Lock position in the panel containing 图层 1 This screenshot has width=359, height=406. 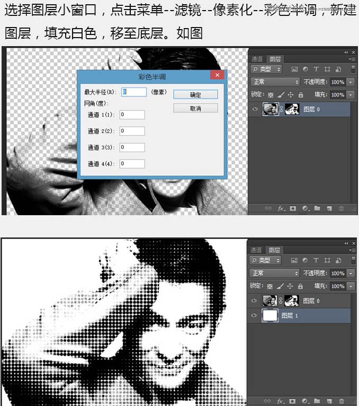[290, 286]
